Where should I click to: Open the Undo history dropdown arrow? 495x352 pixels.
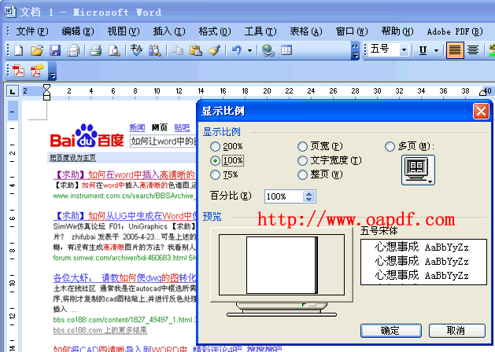pos(249,50)
